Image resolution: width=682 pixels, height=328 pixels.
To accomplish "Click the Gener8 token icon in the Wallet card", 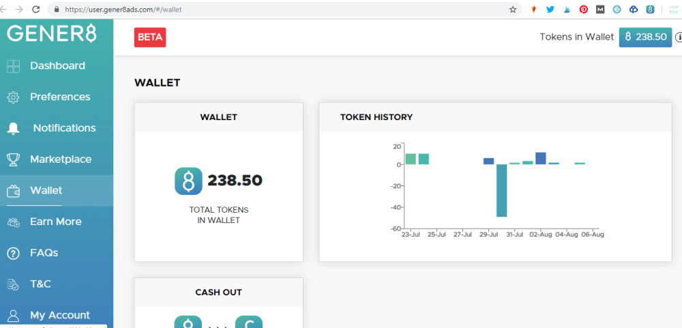I will point(188,181).
